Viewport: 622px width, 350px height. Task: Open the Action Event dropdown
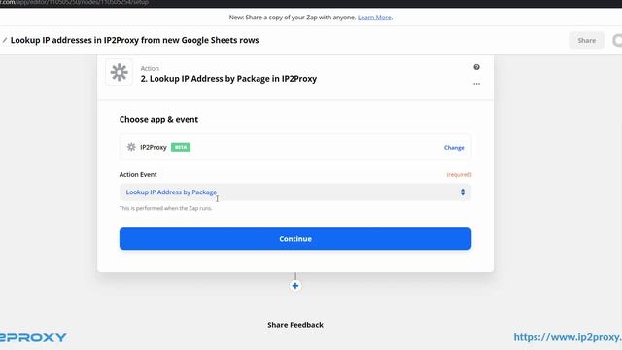point(295,192)
